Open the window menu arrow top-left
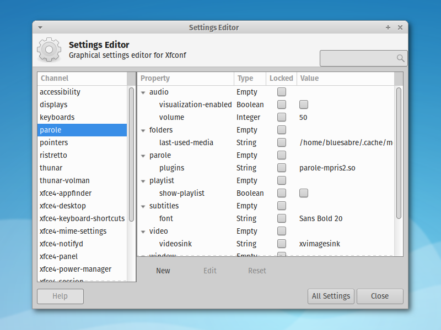 (39, 27)
